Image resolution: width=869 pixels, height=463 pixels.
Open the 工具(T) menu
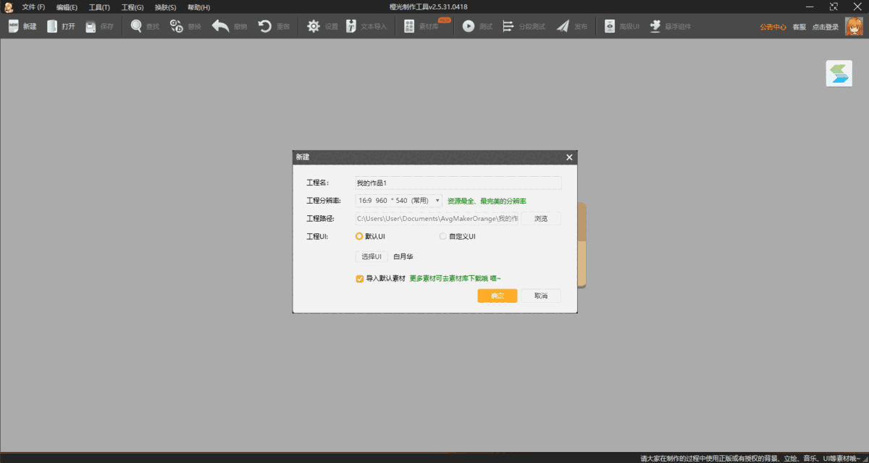[98, 7]
